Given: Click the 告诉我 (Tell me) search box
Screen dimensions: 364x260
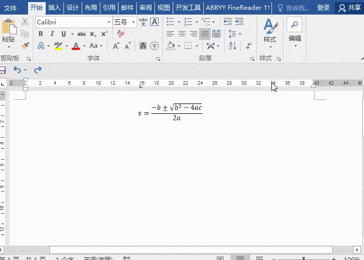Looking at the screenshot, I should (x=294, y=8).
